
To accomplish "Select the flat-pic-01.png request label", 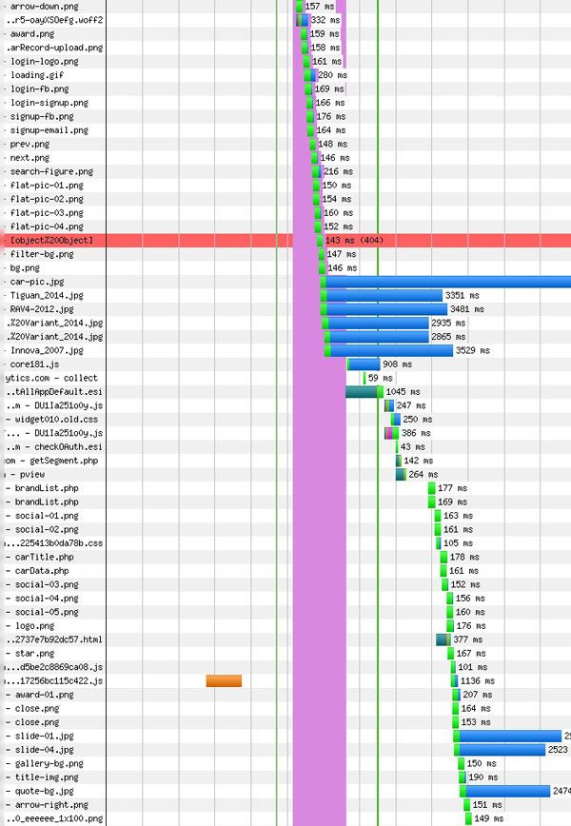I will (47, 185).
